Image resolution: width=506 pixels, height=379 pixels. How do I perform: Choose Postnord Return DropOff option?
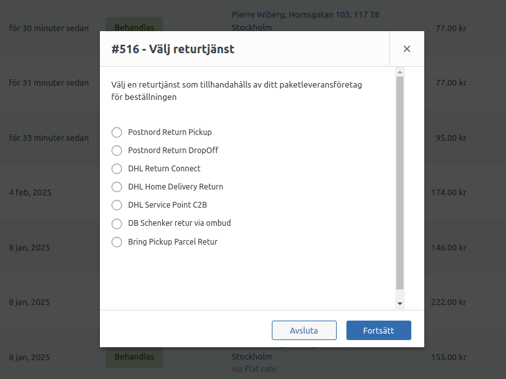(x=117, y=151)
